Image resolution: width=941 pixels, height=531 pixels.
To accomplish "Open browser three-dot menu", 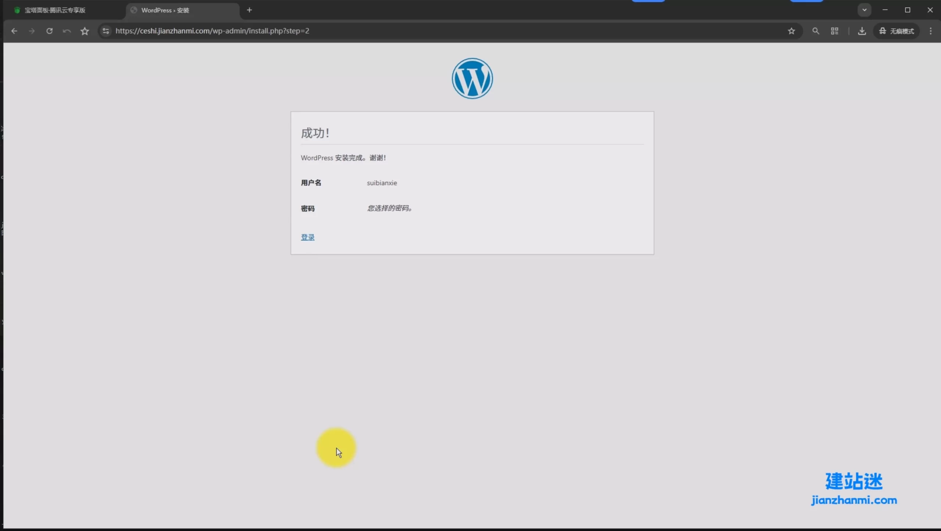I will click(x=930, y=31).
